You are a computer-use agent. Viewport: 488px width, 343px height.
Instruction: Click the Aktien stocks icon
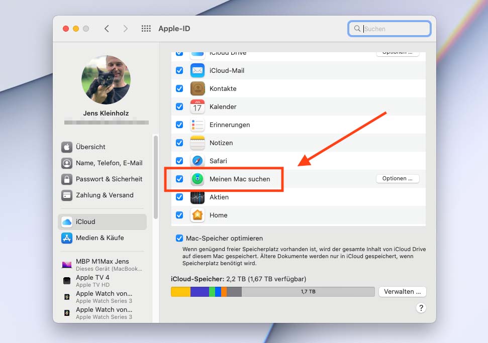click(197, 197)
